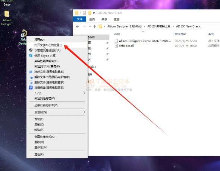Click AD 23 新破解工具 breadcrumb

[159, 26]
